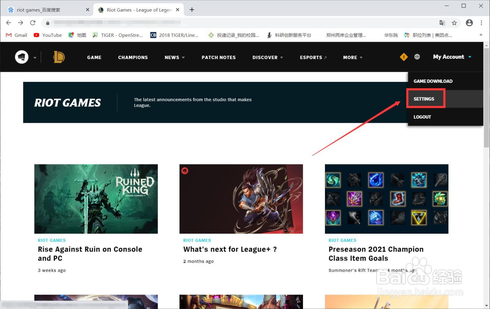Select the Riot Games League of Legends tab

pos(138,10)
